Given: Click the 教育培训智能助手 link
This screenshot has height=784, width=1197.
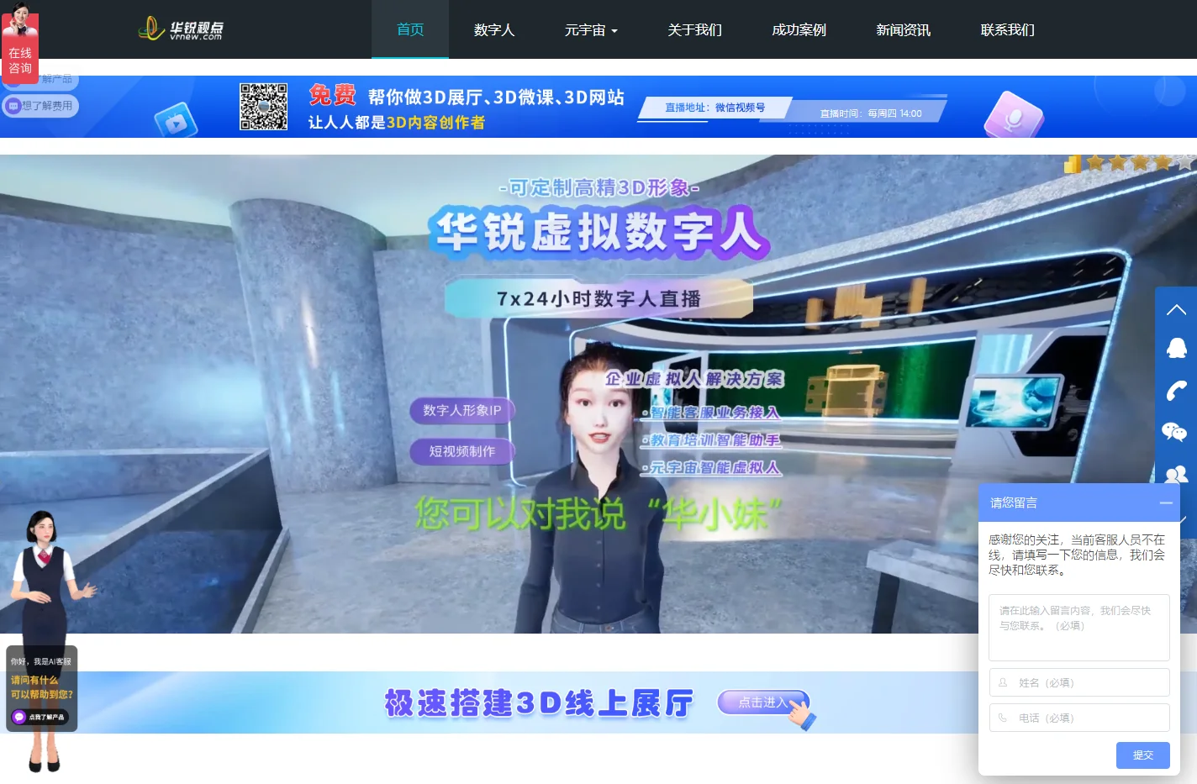Looking at the screenshot, I should [715, 440].
